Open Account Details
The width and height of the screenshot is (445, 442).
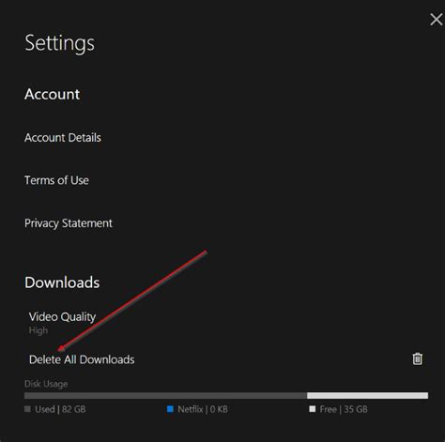(x=63, y=138)
